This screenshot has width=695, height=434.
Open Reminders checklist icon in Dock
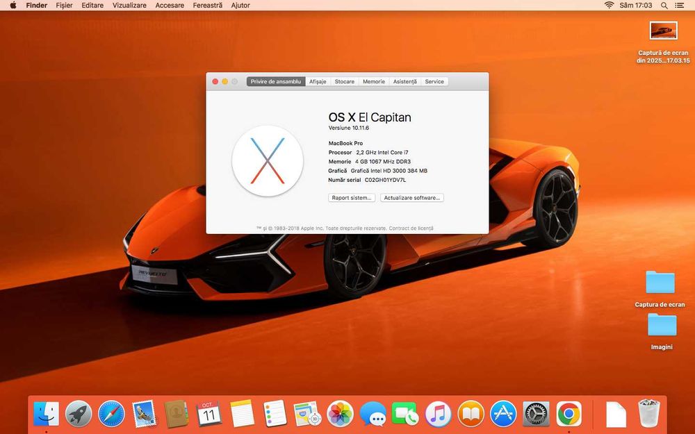(275, 414)
